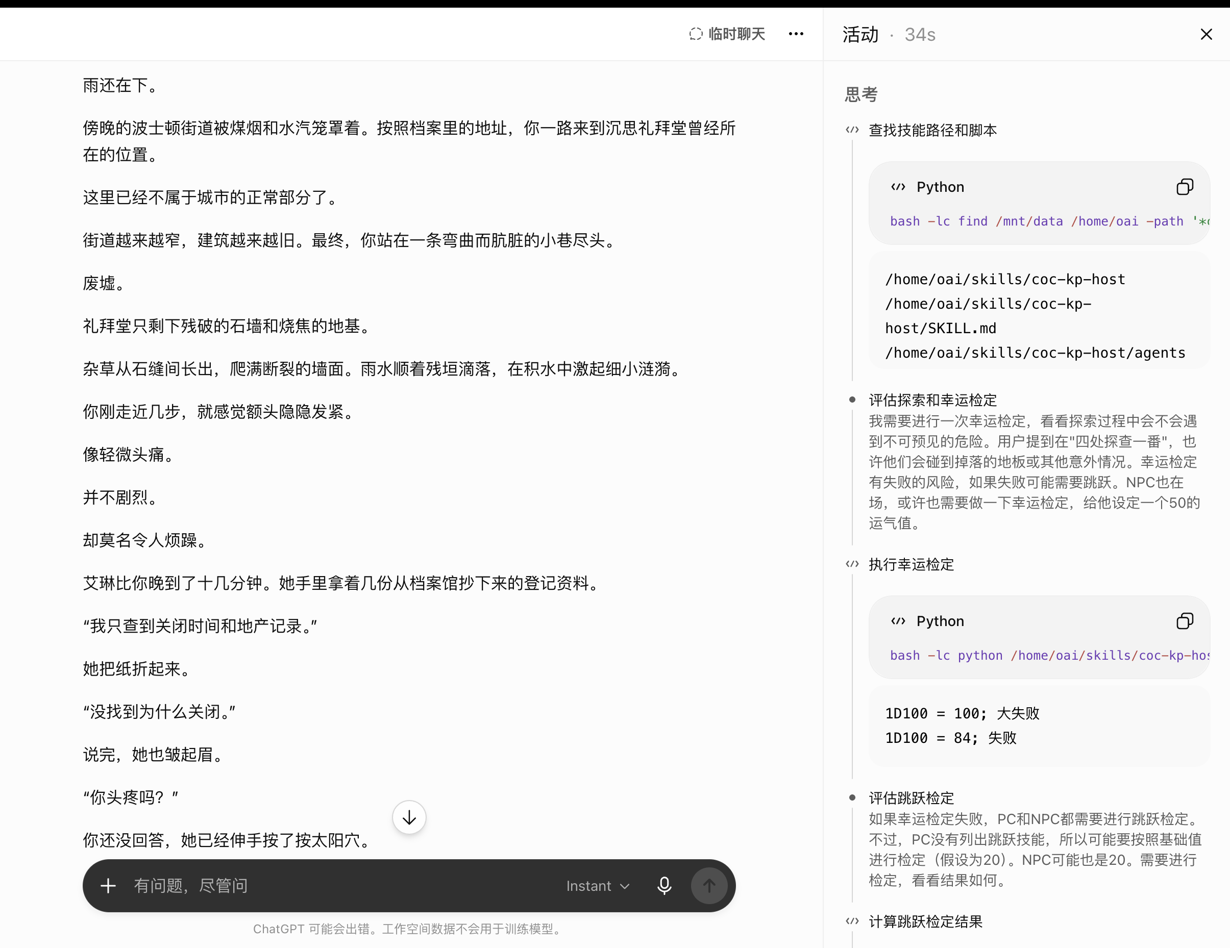Click the ChatGPT 可能会出错 disclaimer text
This screenshot has width=1230, height=948.
pyautogui.click(x=408, y=929)
